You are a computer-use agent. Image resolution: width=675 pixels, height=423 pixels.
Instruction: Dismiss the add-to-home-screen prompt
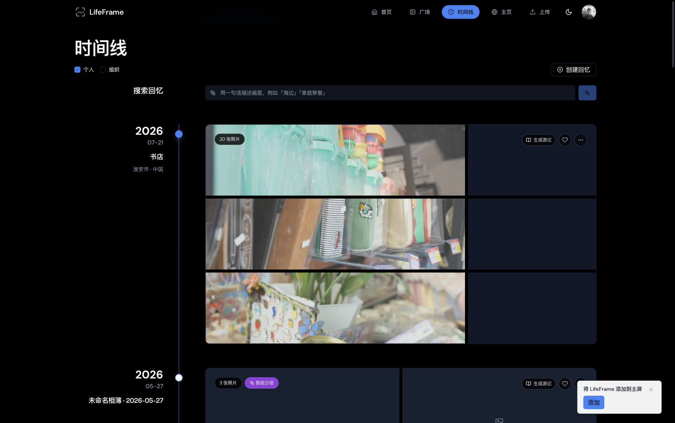[x=651, y=390]
